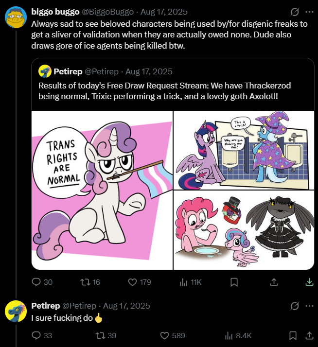Click biggo buggo's profile avatar
Screen dimensions: 318x347
pyautogui.click(x=16, y=17)
